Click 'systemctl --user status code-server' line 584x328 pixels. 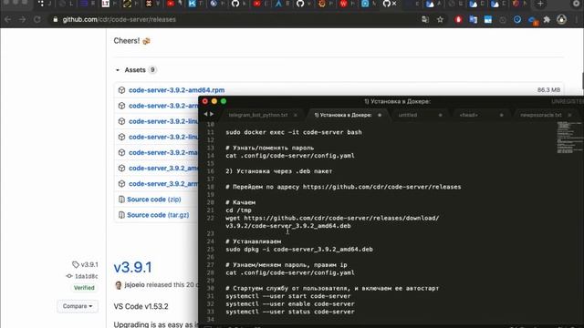pyautogui.click(x=290, y=312)
